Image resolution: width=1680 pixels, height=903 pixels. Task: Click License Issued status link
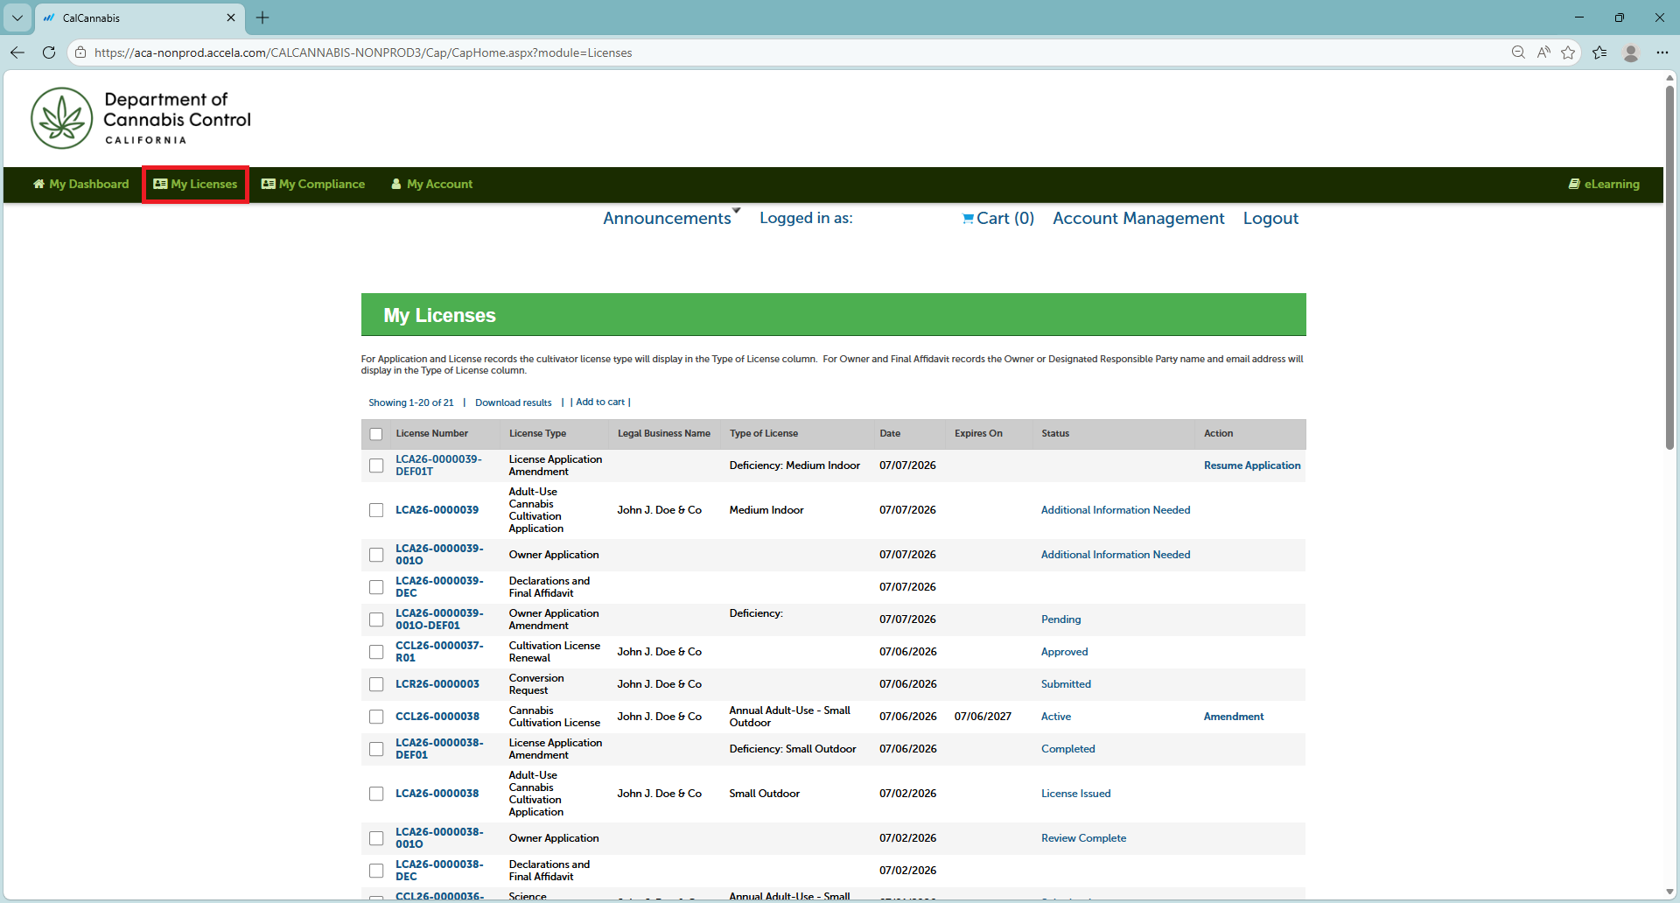click(1075, 794)
